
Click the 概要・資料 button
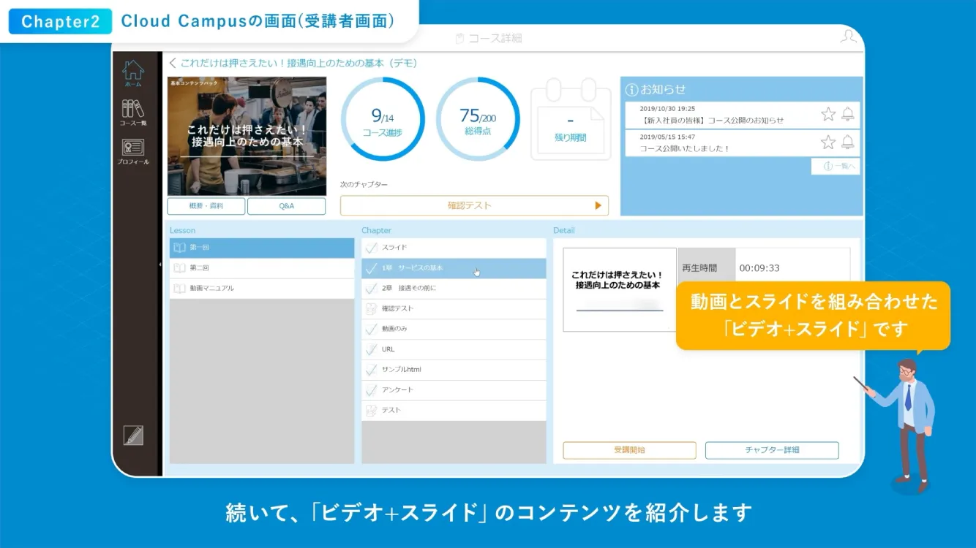tap(206, 206)
